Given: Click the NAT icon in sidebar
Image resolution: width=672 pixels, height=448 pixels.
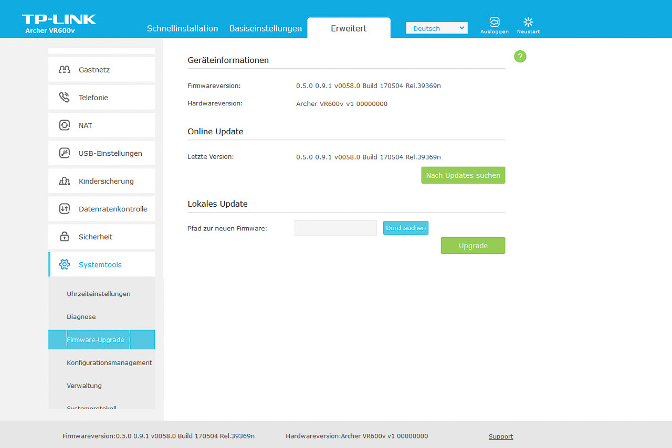Looking at the screenshot, I should [64, 125].
